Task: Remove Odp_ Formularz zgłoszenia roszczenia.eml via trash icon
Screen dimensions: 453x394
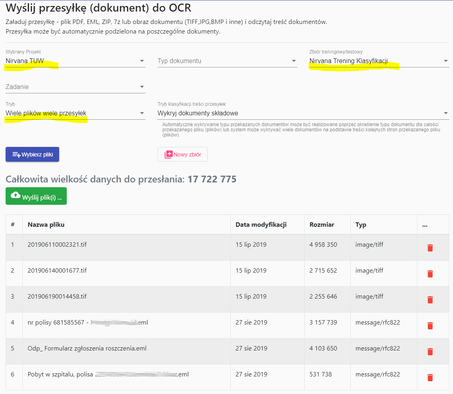Action: 430,351
